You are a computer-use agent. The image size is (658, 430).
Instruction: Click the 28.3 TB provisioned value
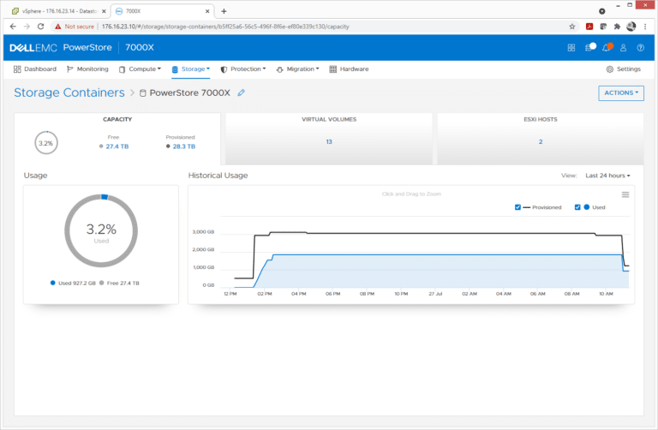pos(184,146)
